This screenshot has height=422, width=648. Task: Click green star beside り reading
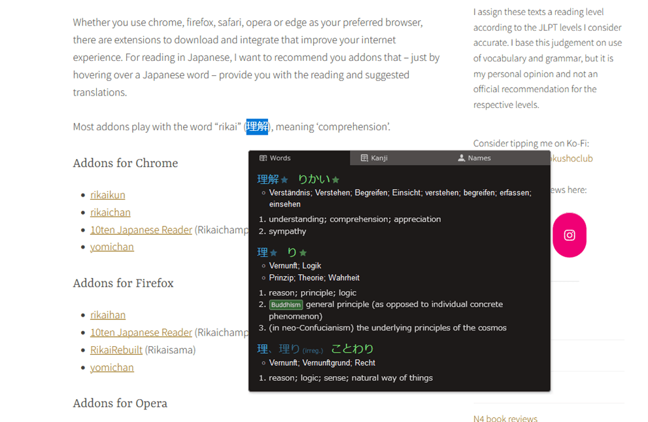(303, 253)
